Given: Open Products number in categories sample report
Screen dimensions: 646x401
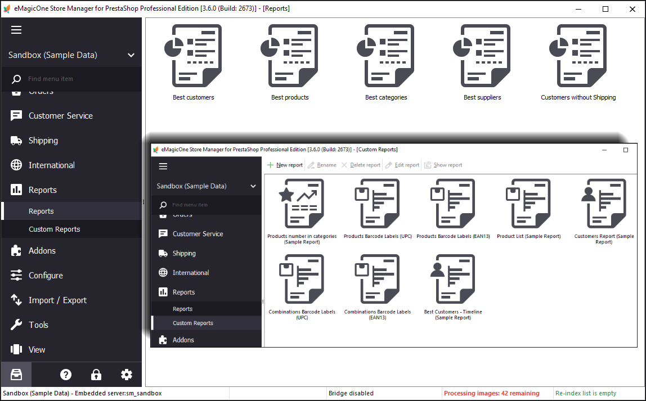Looking at the screenshot, I should click(302, 211).
